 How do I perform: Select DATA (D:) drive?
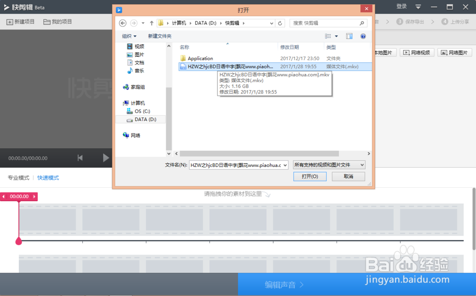pyautogui.click(x=141, y=120)
